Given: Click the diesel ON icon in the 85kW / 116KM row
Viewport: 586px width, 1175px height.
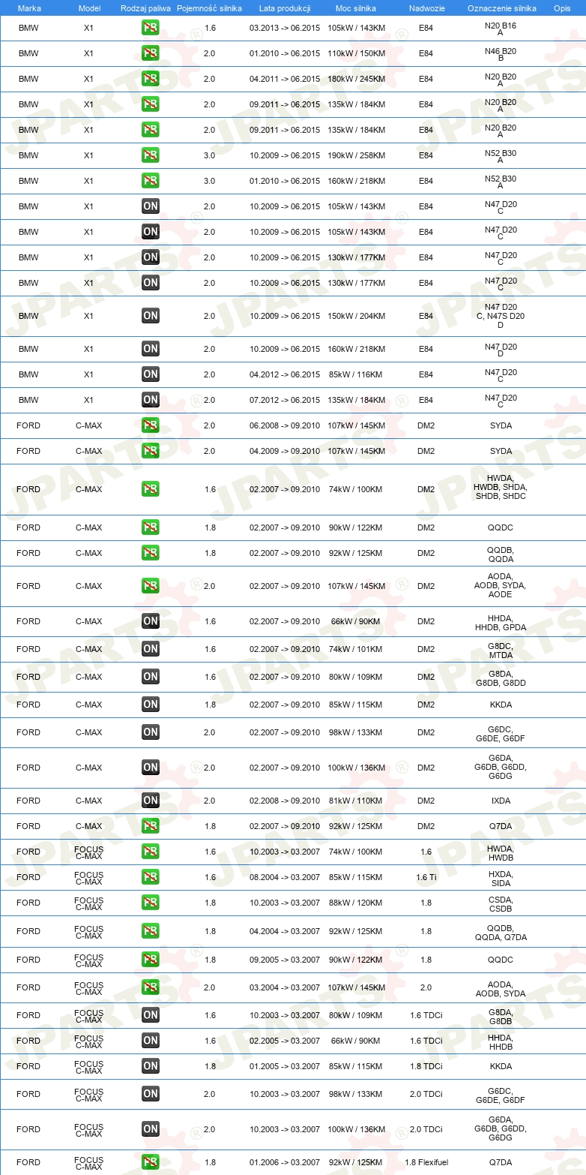Looking at the screenshot, I should pyautogui.click(x=151, y=374).
